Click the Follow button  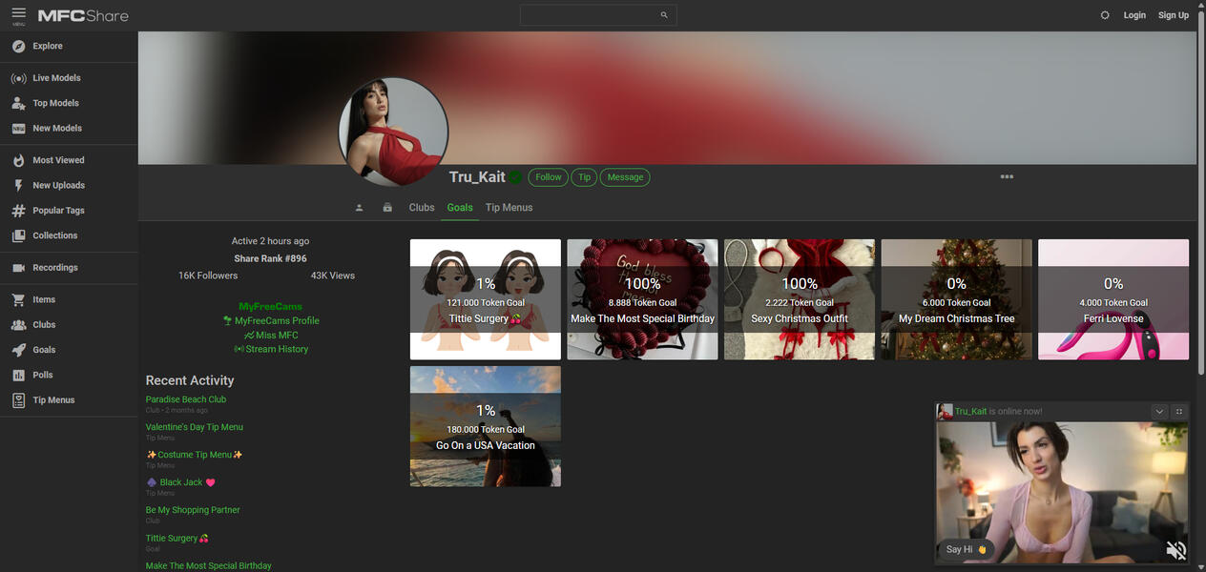(549, 177)
